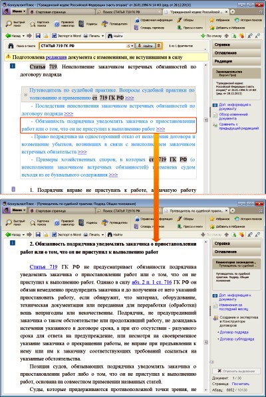Click Найти button in text search bar

click(145, 46)
